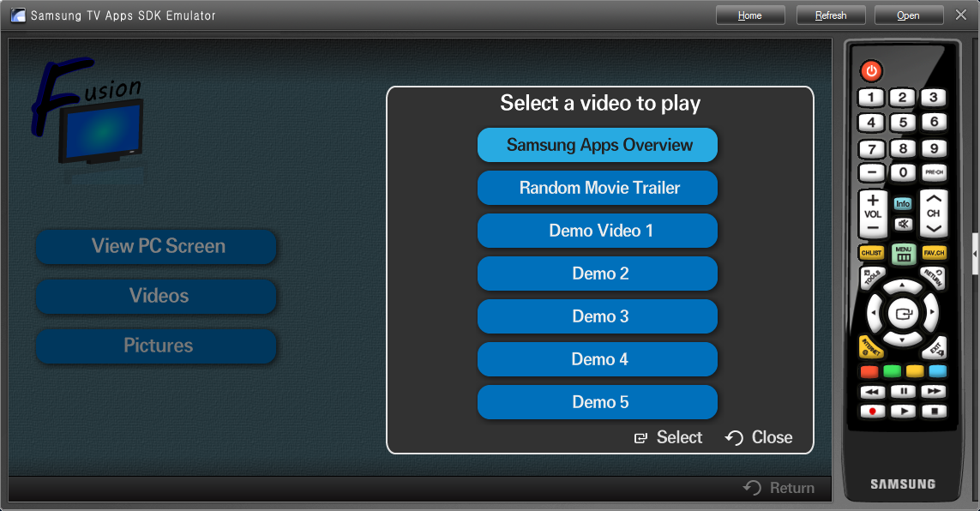Click channel up arrow on remote
The image size is (980, 511).
934,199
